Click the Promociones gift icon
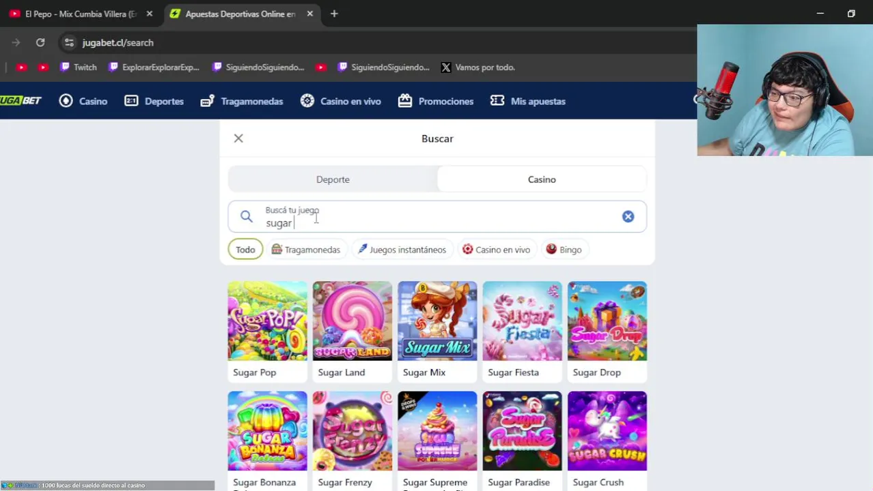This screenshot has width=873, height=491. pos(405,101)
